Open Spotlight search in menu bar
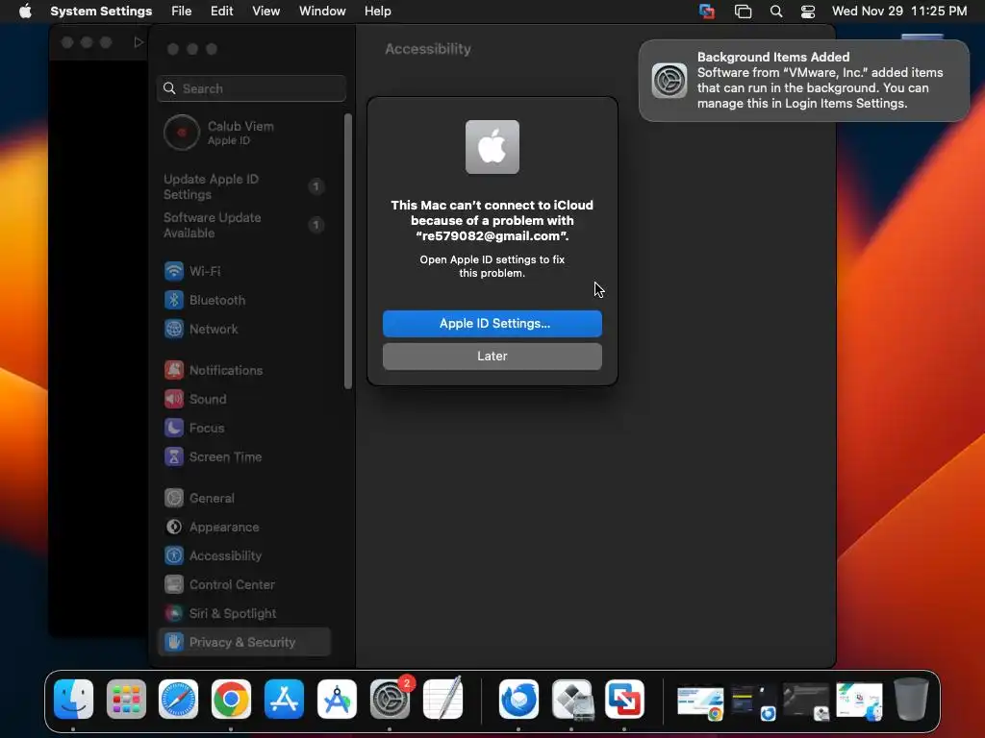The width and height of the screenshot is (985, 738). [x=776, y=12]
